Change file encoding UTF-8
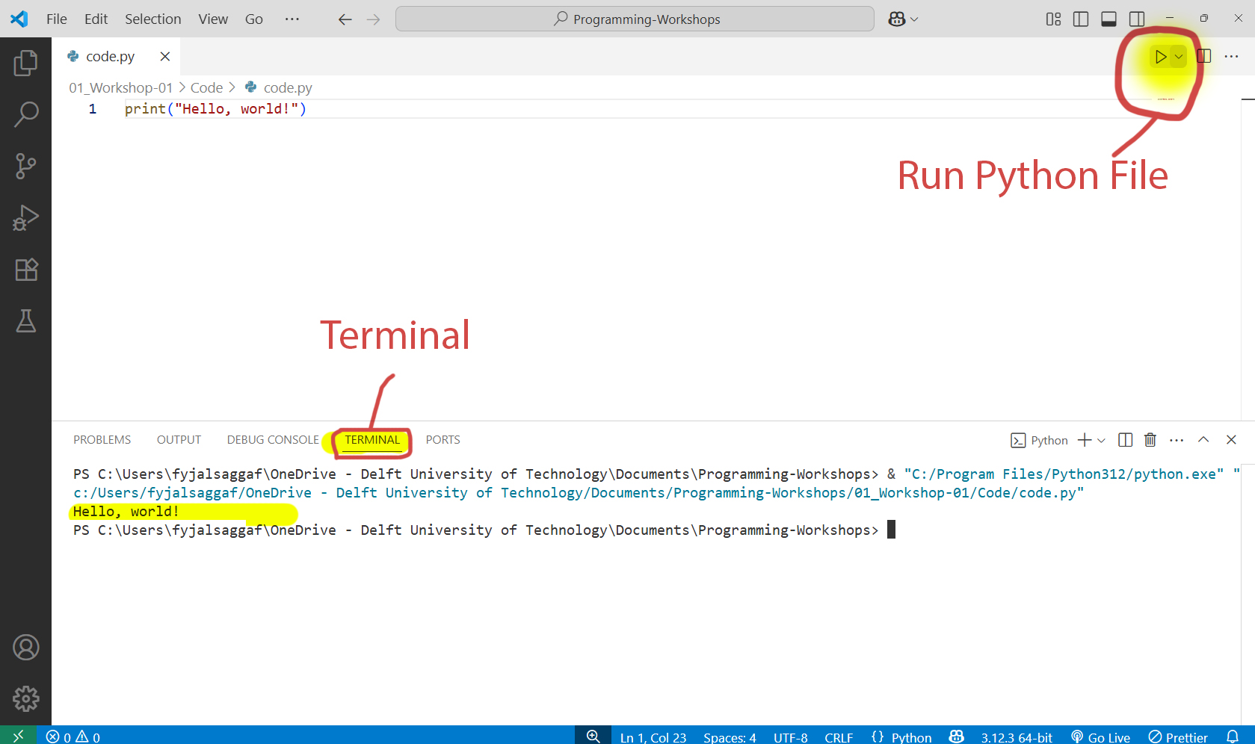Image resolution: width=1255 pixels, height=744 pixels. pyautogui.click(x=791, y=737)
